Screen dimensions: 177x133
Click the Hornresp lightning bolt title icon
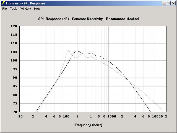(x=3, y=3)
